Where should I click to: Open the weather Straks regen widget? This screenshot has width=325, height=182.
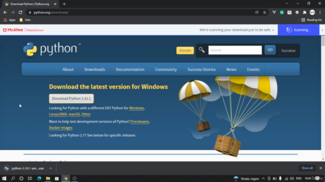coord(246,178)
